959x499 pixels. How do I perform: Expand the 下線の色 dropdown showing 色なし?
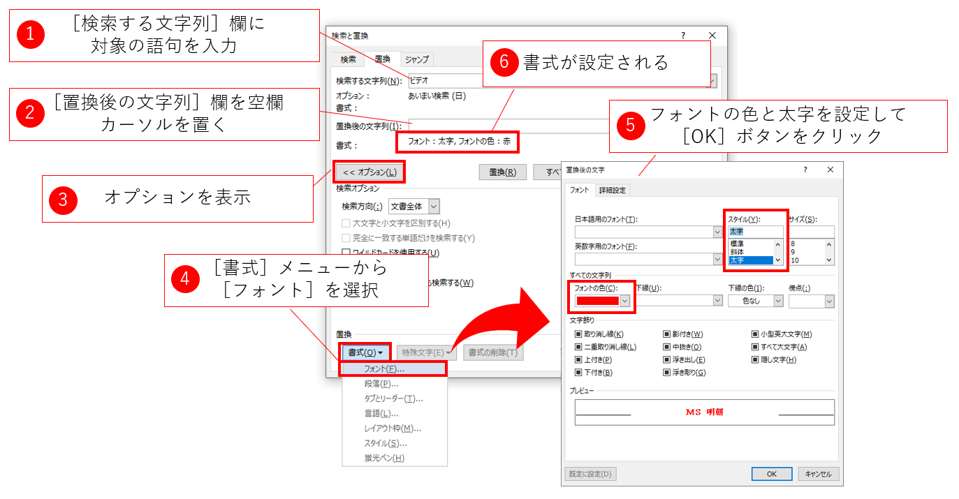(777, 301)
